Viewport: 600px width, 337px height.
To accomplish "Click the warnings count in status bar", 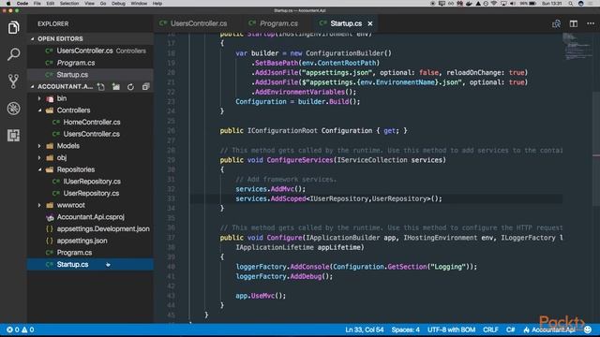I will (x=27, y=330).
